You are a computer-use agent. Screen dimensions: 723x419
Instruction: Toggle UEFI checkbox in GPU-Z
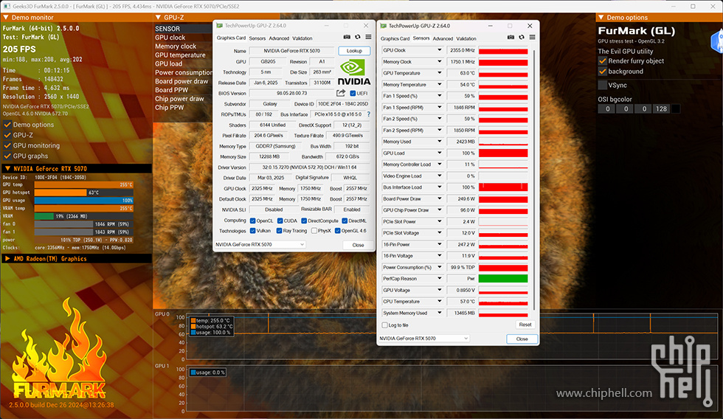click(x=353, y=93)
